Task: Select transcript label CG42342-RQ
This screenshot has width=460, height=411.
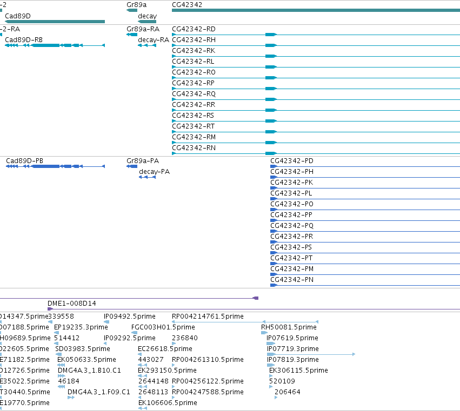Action: pos(194,94)
